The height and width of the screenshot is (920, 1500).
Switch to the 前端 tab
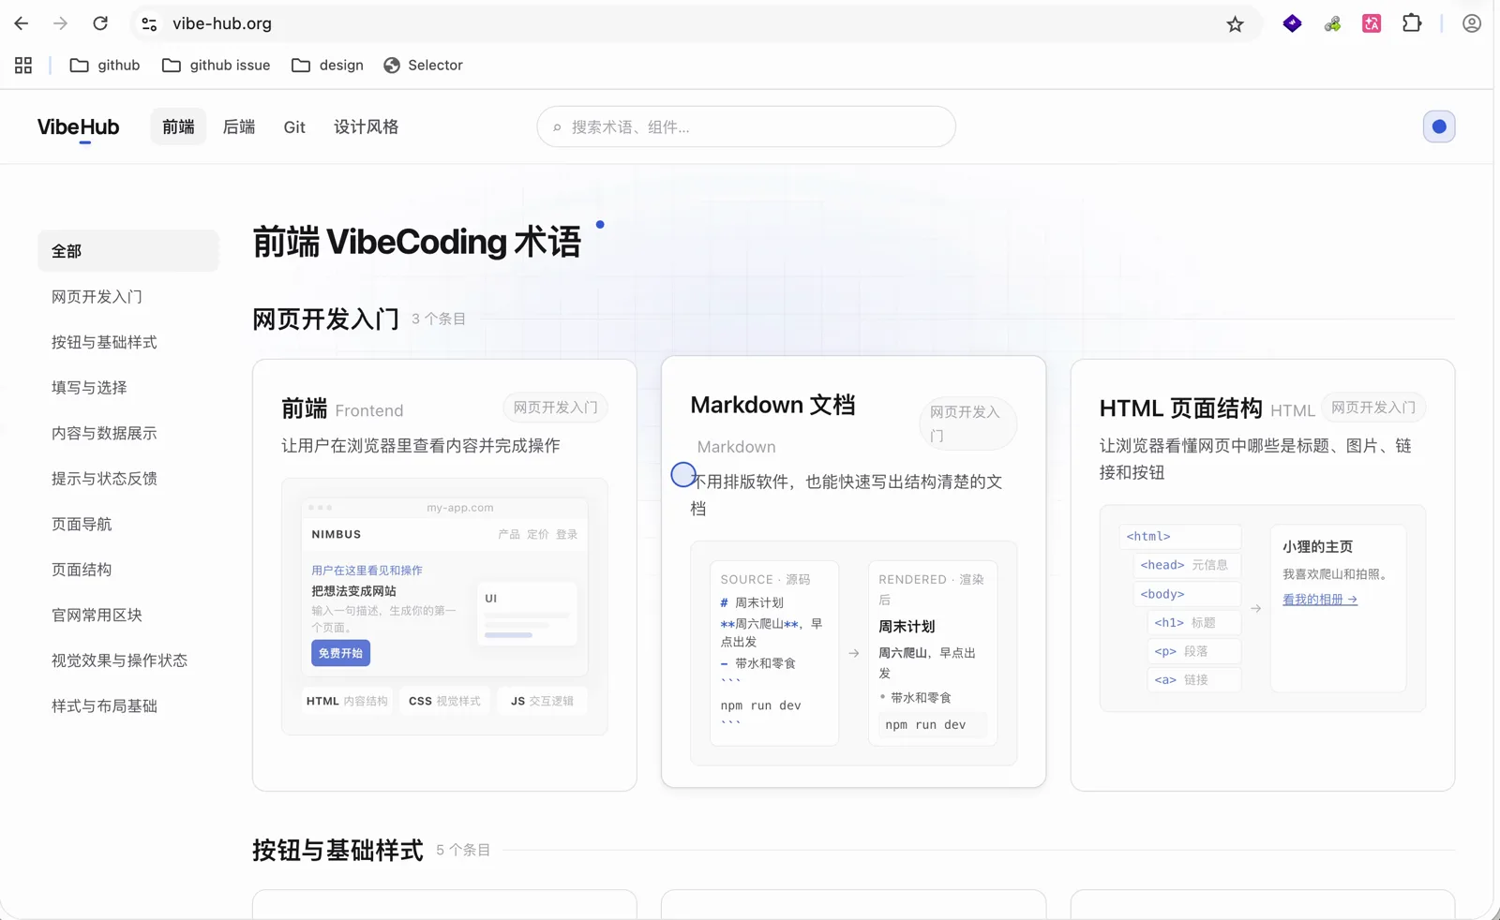click(178, 126)
